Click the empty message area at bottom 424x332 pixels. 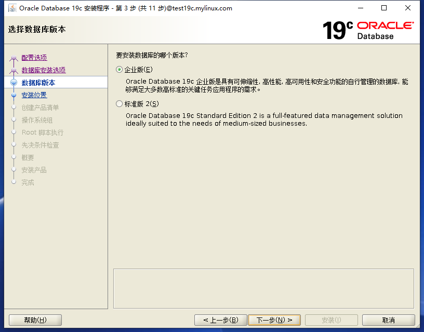(263, 288)
